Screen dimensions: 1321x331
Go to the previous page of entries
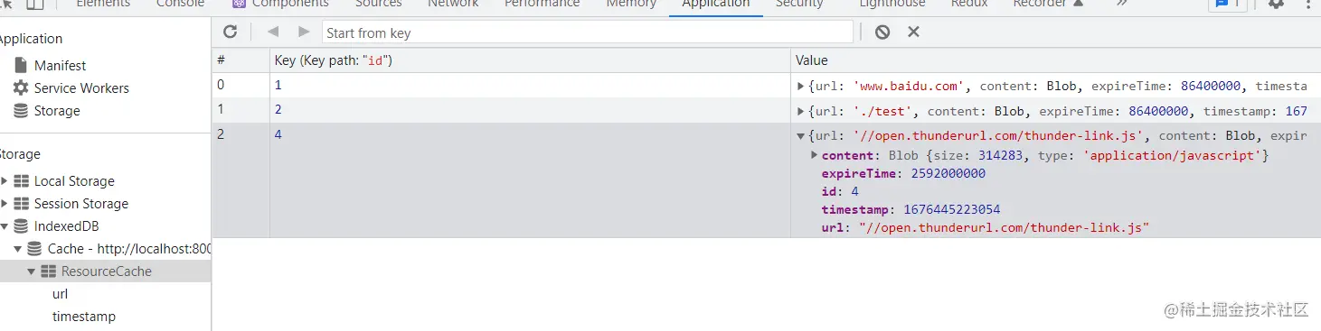point(273,32)
